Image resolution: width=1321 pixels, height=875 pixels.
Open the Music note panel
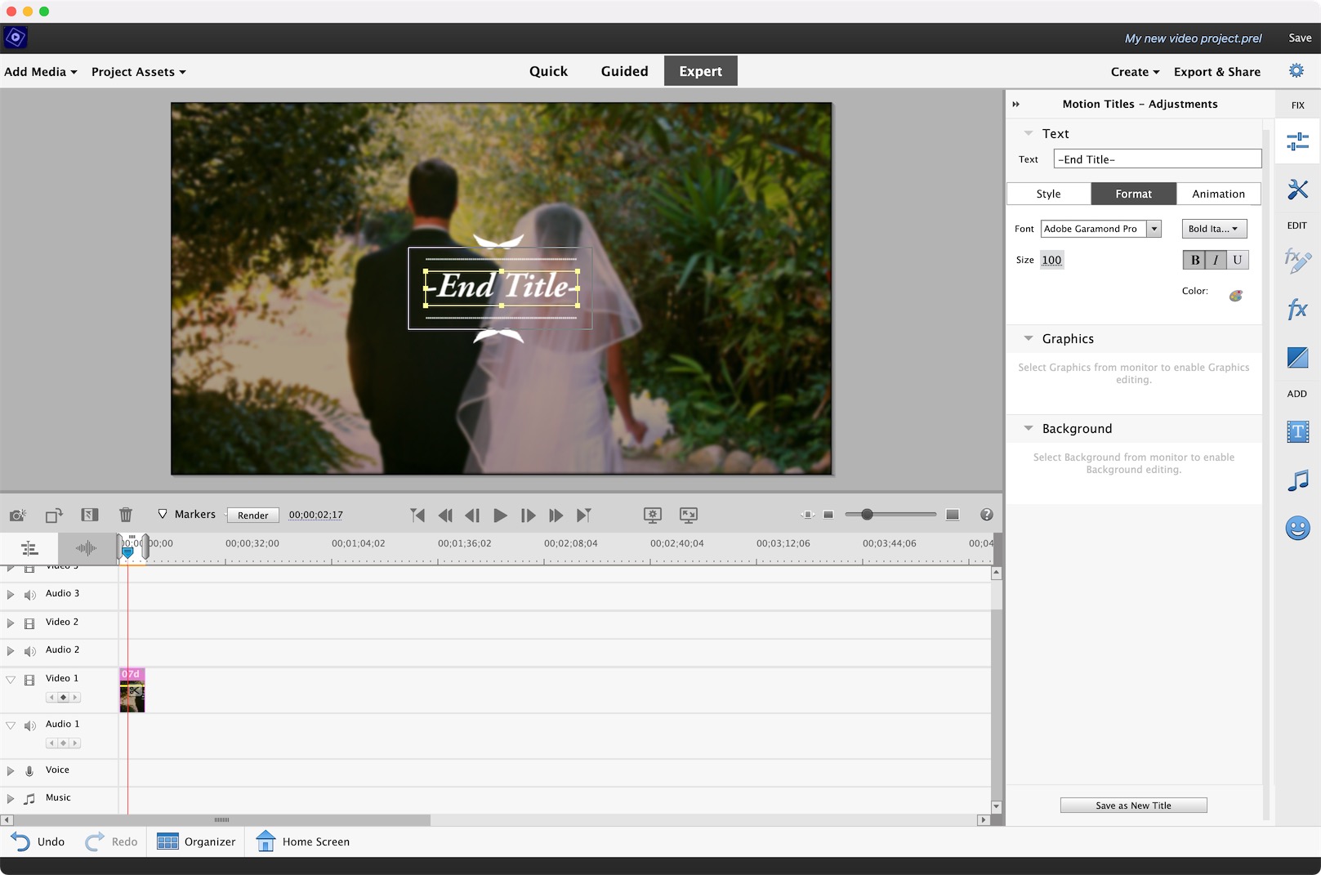tap(1297, 480)
